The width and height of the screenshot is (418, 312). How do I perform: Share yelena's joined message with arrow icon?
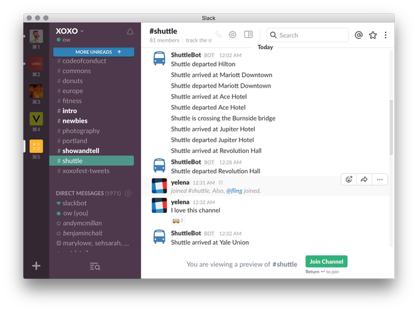[x=364, y=179]
